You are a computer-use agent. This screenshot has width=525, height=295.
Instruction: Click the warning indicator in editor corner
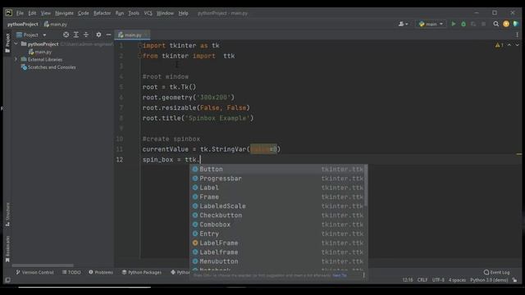500,45
